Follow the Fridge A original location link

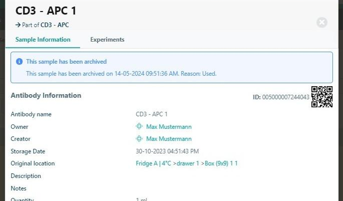point(187,163)
